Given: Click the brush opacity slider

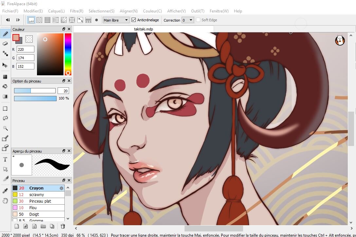Looking at the screenshot, I should click(x=35, y=98).
